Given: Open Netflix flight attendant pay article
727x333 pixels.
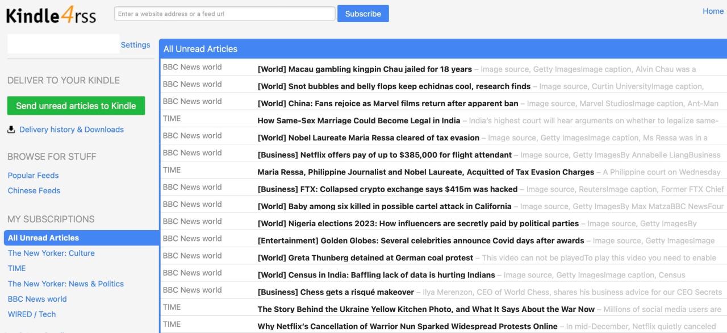Looking at the screenshot, I should click(385, 155).
